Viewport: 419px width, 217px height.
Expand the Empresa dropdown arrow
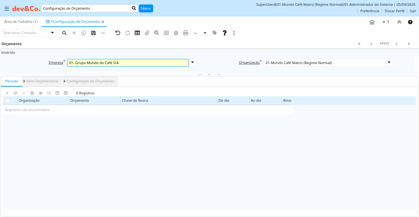pos(192,63)
